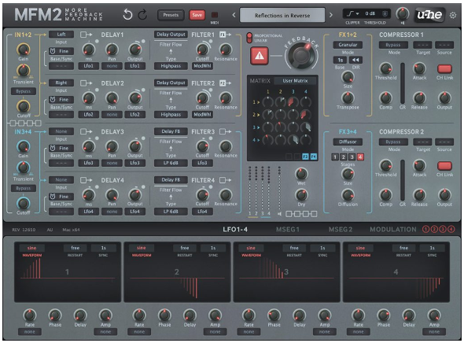Image resolution: width=464 pixels, height=343 pixels.
Task: Select diffusor stage 2
Action: coord(343,157)
